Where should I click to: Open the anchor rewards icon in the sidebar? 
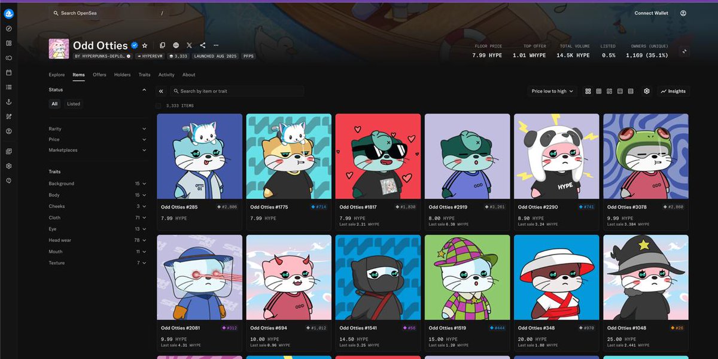point(9,102)
